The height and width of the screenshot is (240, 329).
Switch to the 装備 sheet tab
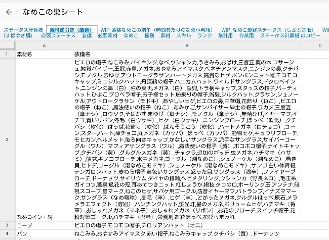(87, 35)
